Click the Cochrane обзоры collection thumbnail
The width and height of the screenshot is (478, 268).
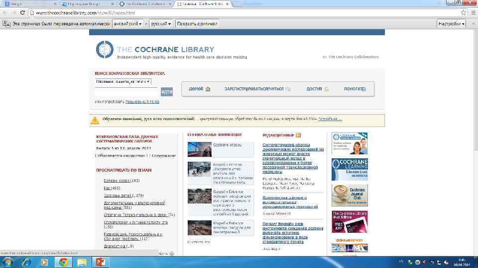pos(199,149)
